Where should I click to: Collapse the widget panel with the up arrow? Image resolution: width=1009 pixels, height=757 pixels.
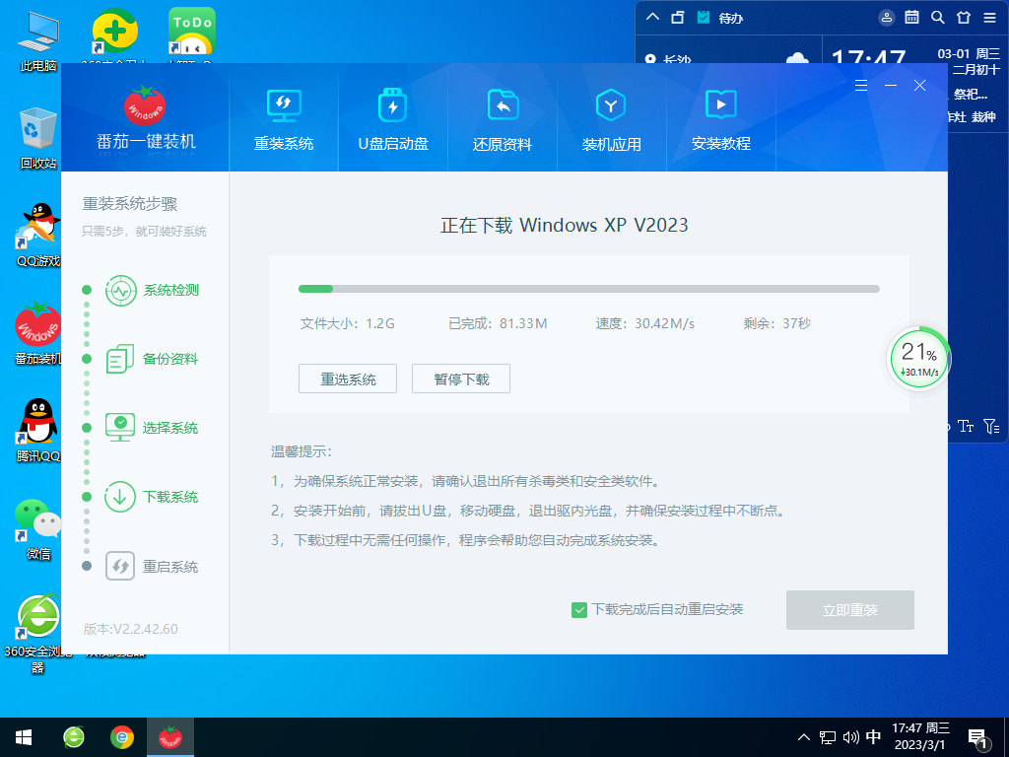652,17
